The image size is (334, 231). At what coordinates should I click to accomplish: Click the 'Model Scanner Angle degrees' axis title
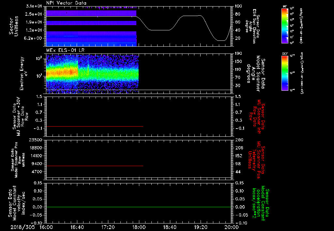(256, 74)
